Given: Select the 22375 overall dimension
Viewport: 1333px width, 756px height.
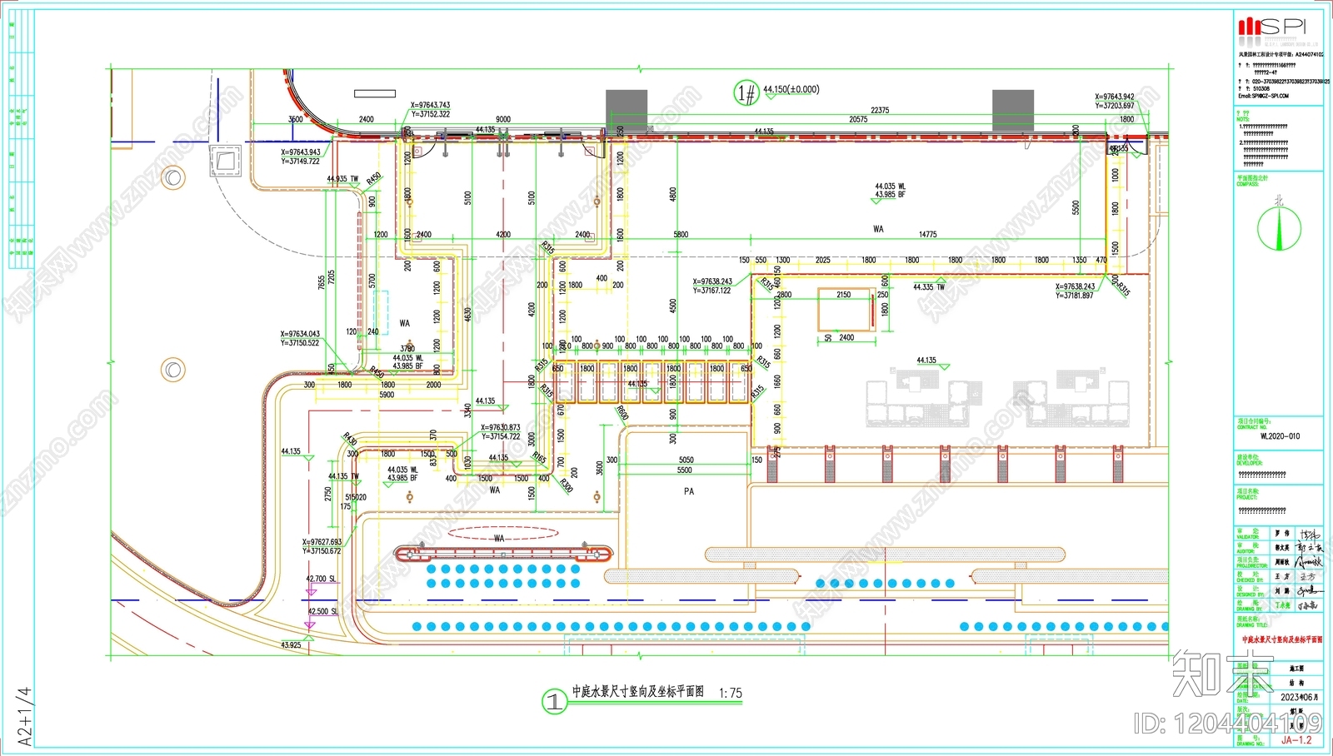Looking at the screenshot, I should [x=880, y=110].
